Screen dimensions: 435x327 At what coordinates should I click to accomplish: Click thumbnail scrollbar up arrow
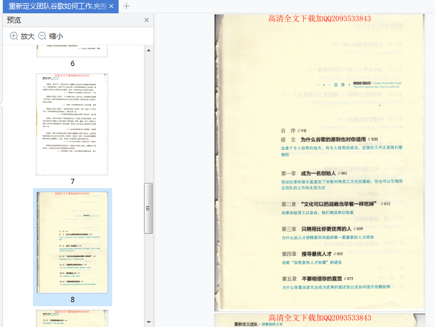pos(149,50)
